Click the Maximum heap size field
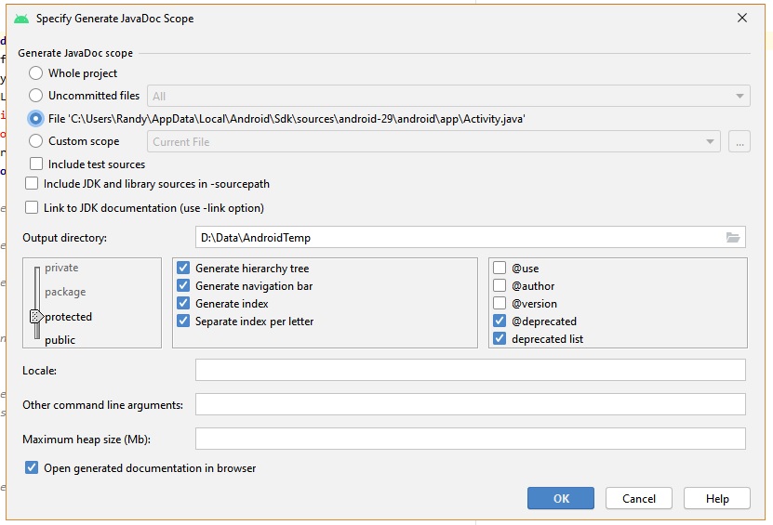Viewport: 773px width, 525px height. coord(471,439)
